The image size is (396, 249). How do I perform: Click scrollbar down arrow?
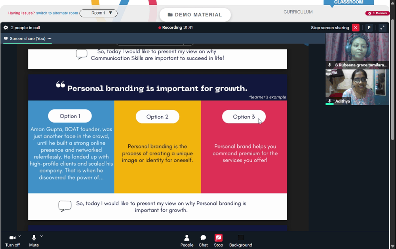392,246
